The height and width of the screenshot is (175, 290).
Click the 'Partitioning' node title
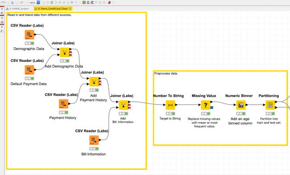(x=269, y=96)
